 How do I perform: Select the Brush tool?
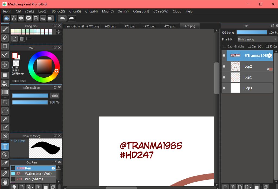[5, 29]
